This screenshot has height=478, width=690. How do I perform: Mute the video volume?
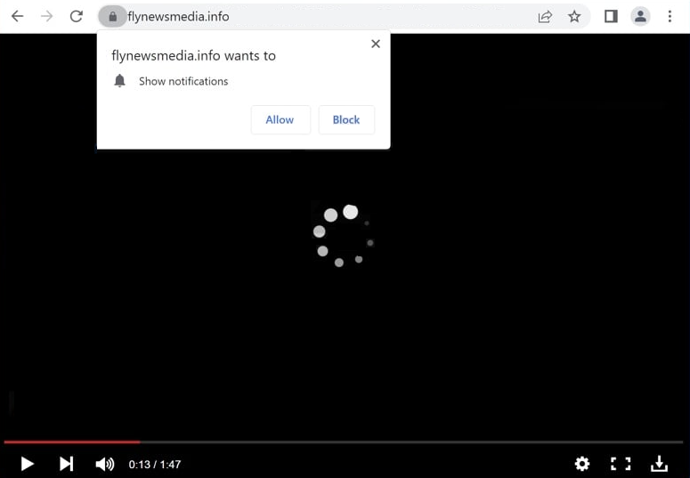point(105,464)
